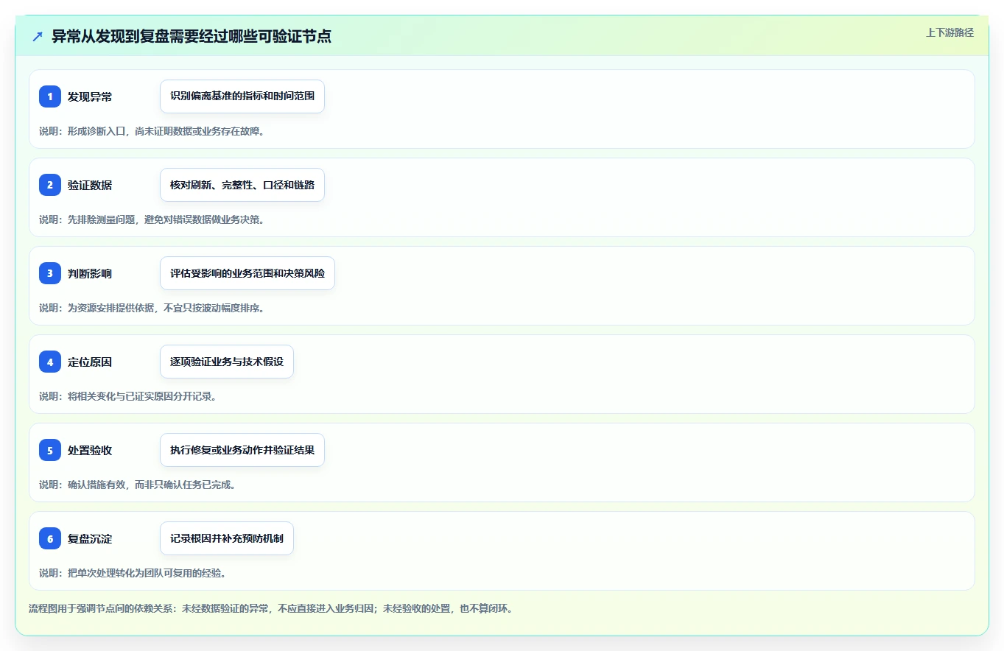Click the note 形成诊断入口，尚未证明数据或业务存在故障
The width and height of the screenshot is (1004, 651).
[x=152, y=131]
